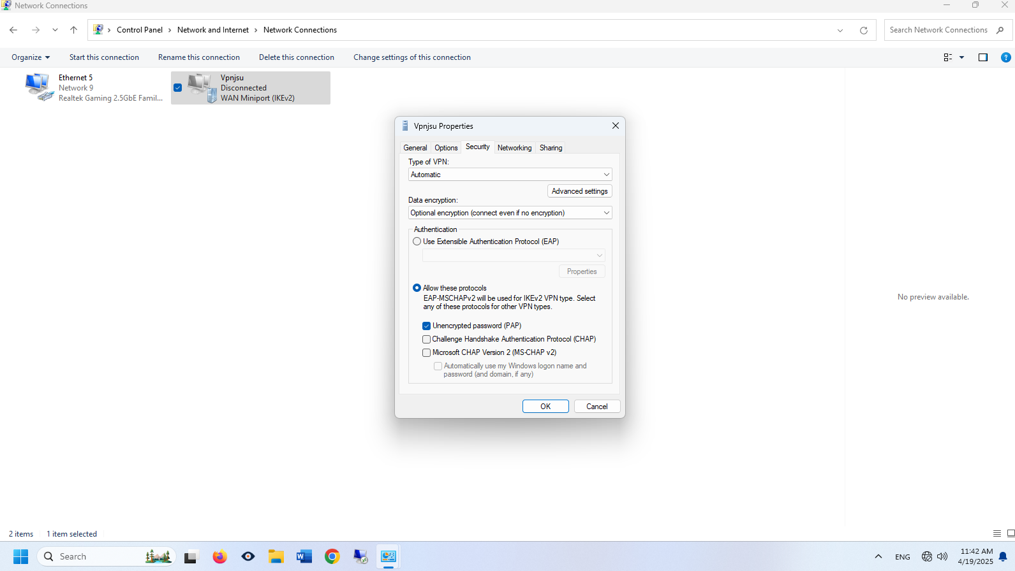Switch to the Options tab

click(446, 148)
